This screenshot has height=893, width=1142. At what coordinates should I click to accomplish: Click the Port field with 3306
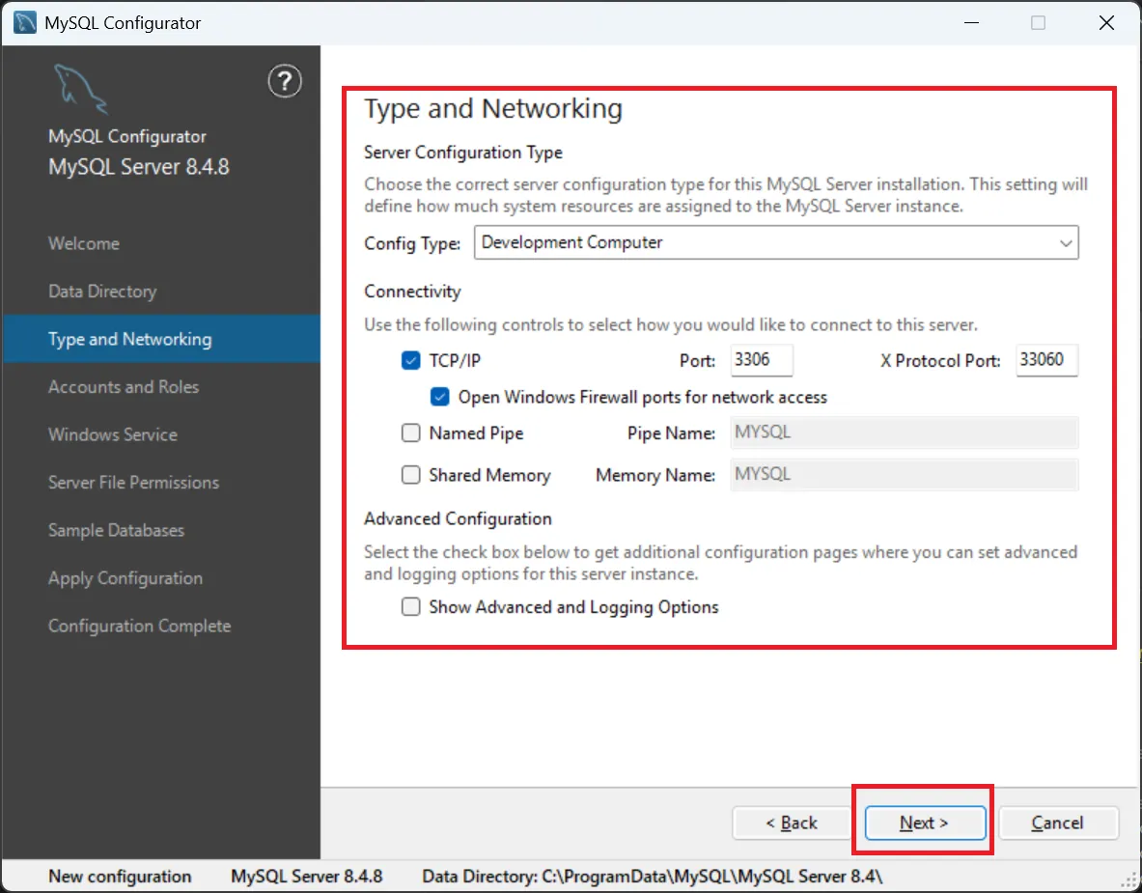point(761,360)
